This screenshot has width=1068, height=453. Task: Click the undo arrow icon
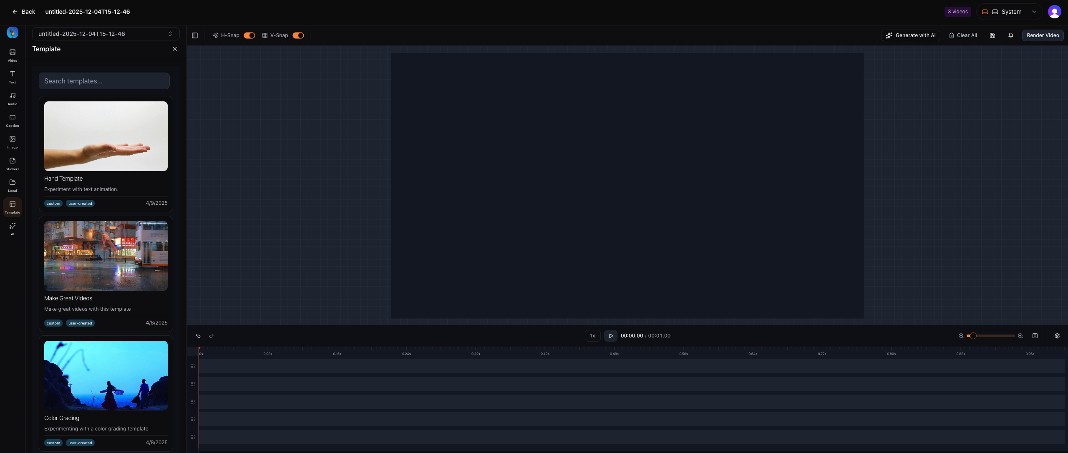pos(198,336)
